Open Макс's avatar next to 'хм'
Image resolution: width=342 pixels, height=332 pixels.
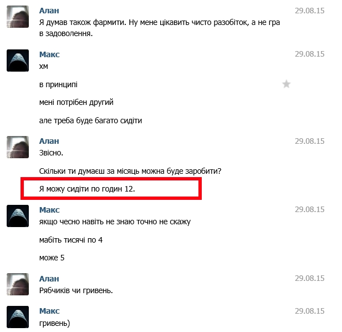(x=18, y=61)
